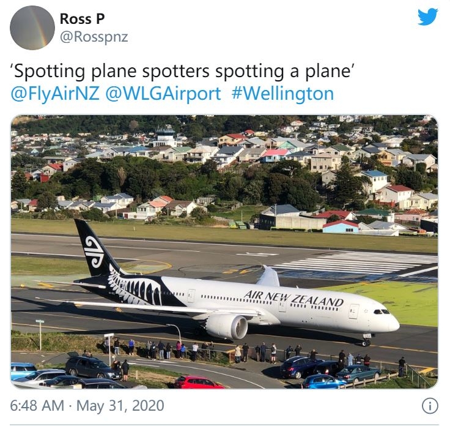Click the 6:48 AM May 31, 2020 timestamp

tap(87, 406)
